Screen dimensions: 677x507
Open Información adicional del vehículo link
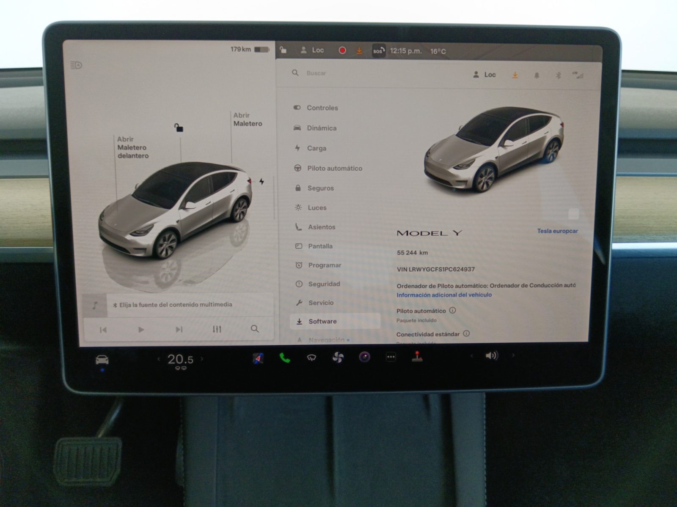(x=444, y=295)
